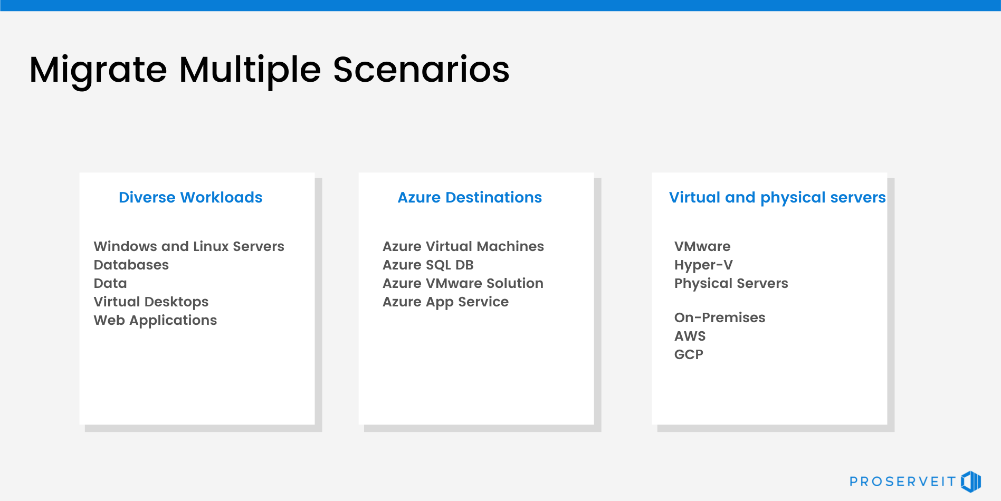Select the Databases list item
The image size is (1001, 501).
131,265
